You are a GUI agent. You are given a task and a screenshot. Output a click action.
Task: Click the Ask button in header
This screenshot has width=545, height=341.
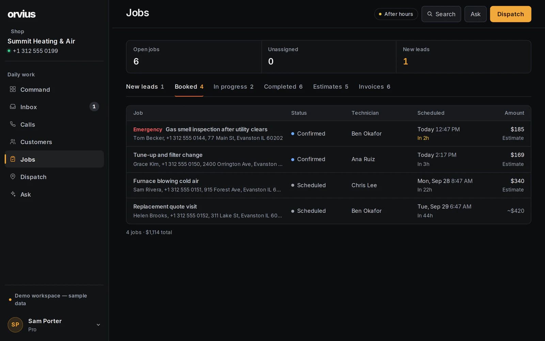tap(475, 14)
